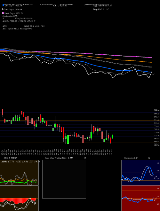Image resolution: width=160 pixels, height=211 pixels.
Task: Click the 'CL: 1125.50' closing price text
Action: pyautogui.click(x=60, y=6)
